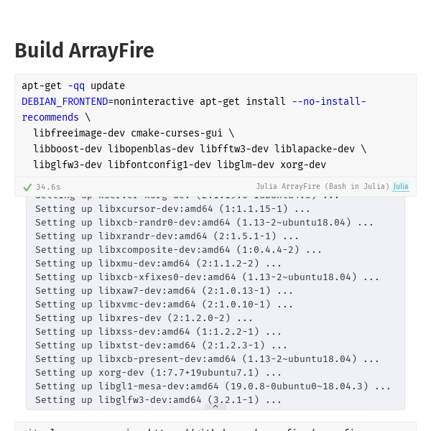
Task: Click the xorg-dev setup output line
Action: 159,373
